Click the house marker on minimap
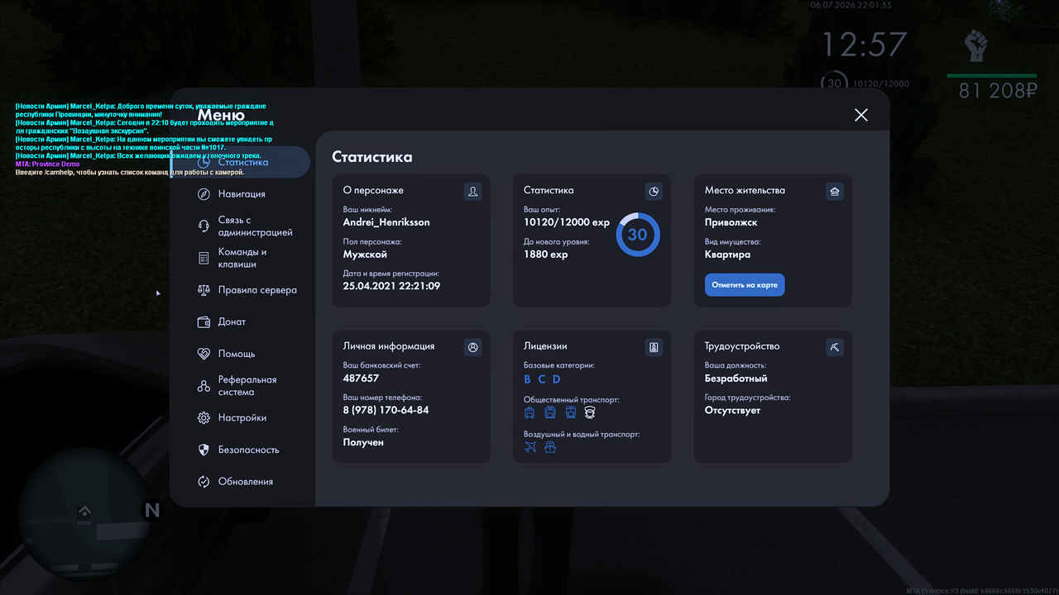 [x=84, y=512]
